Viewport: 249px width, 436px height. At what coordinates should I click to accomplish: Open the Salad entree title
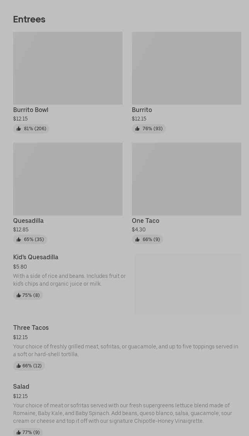coord(21,387)
